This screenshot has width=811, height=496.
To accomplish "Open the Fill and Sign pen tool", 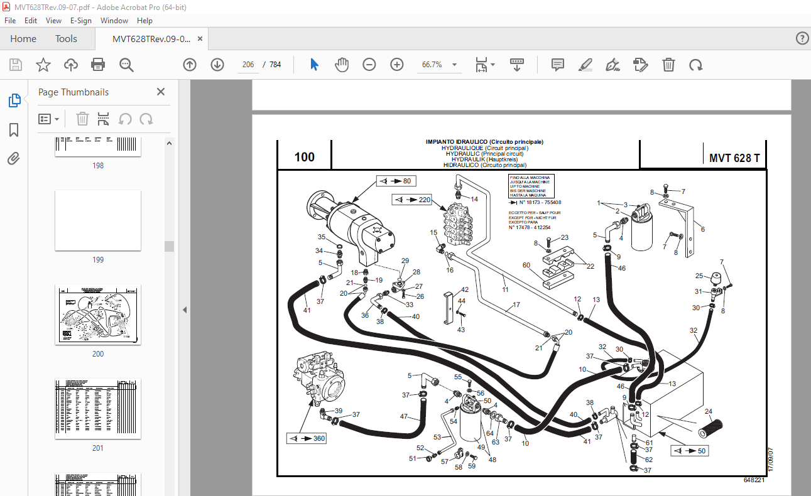I will coord(613,65).
